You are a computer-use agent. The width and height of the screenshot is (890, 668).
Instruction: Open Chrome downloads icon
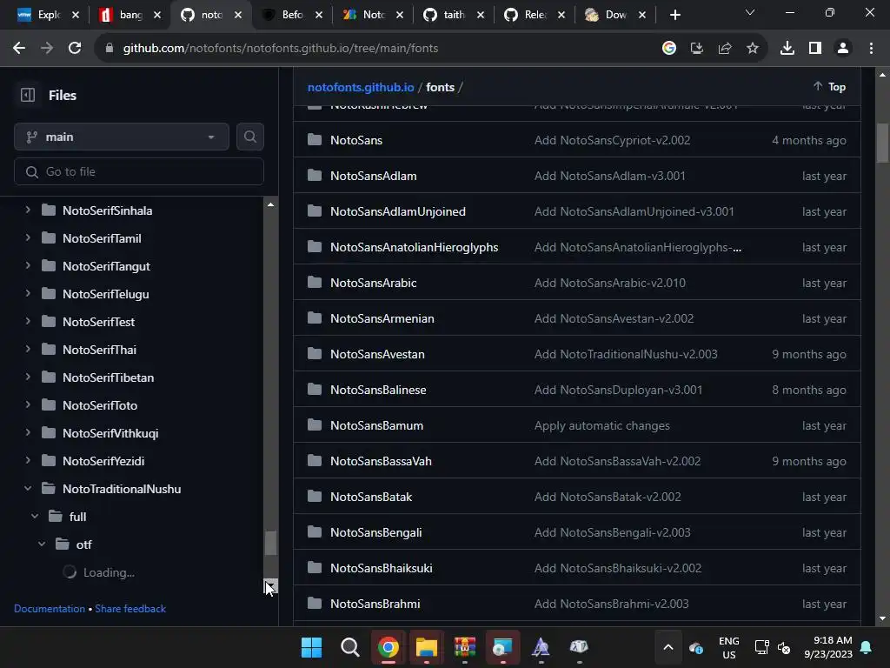tap(787, 49)
